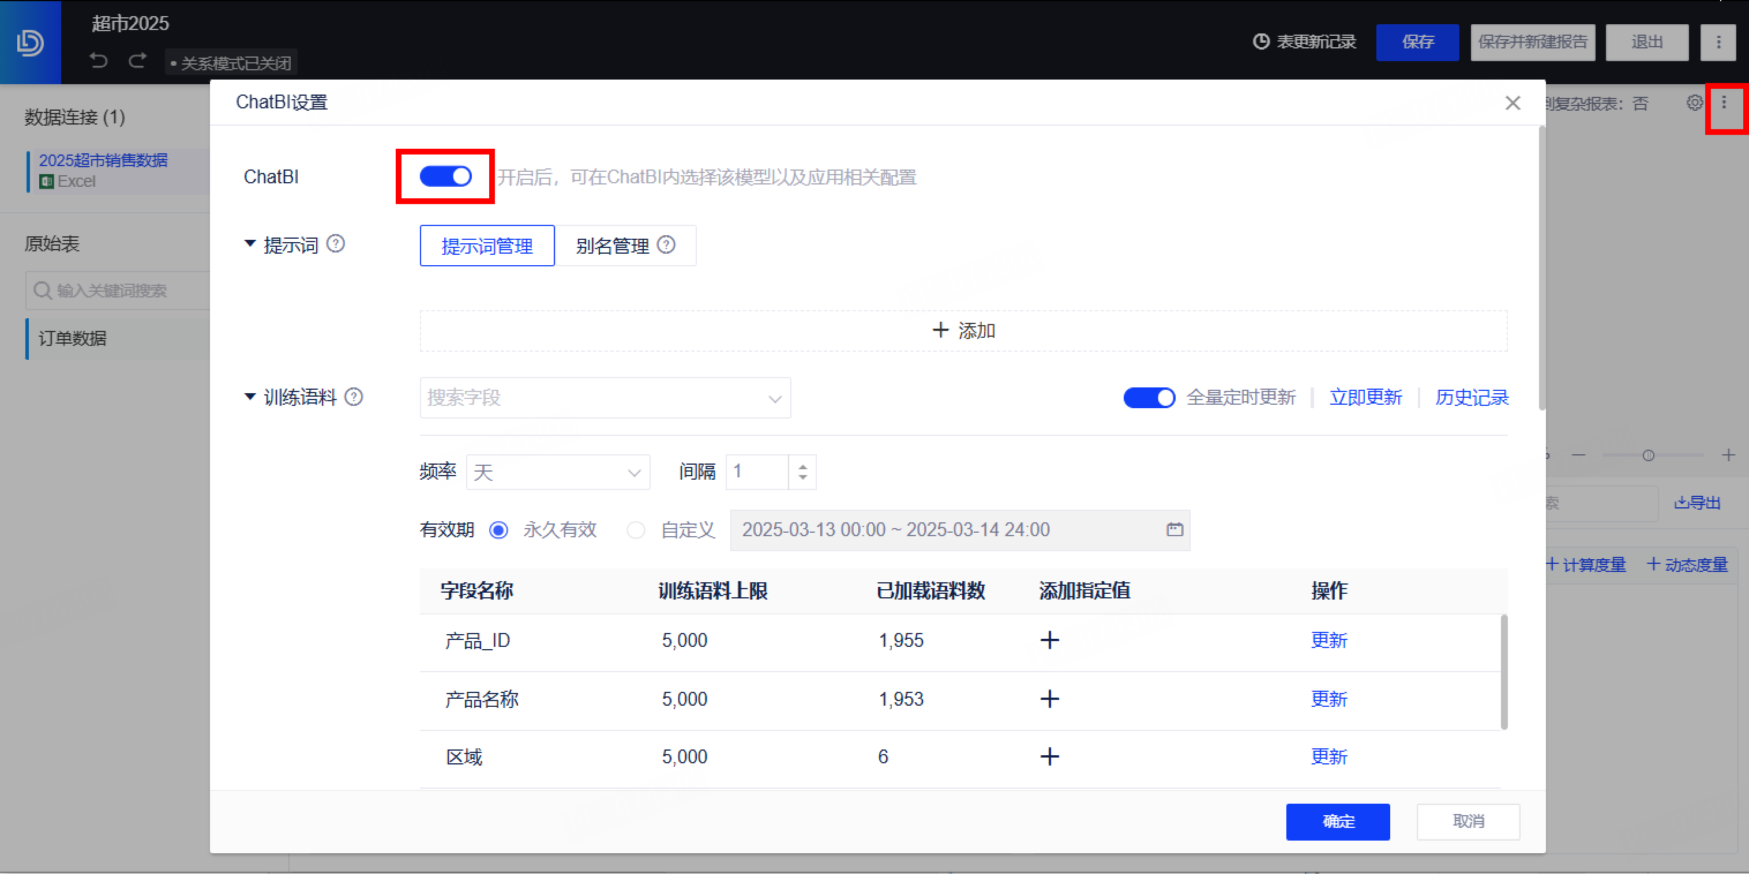Click plus icon for 区域 row

1049,756
